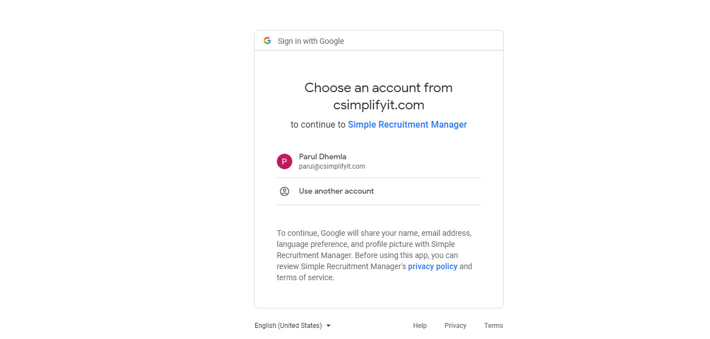The image size is (710, 339).
Task: Open the privacy policy link
Action: point(433,266)
